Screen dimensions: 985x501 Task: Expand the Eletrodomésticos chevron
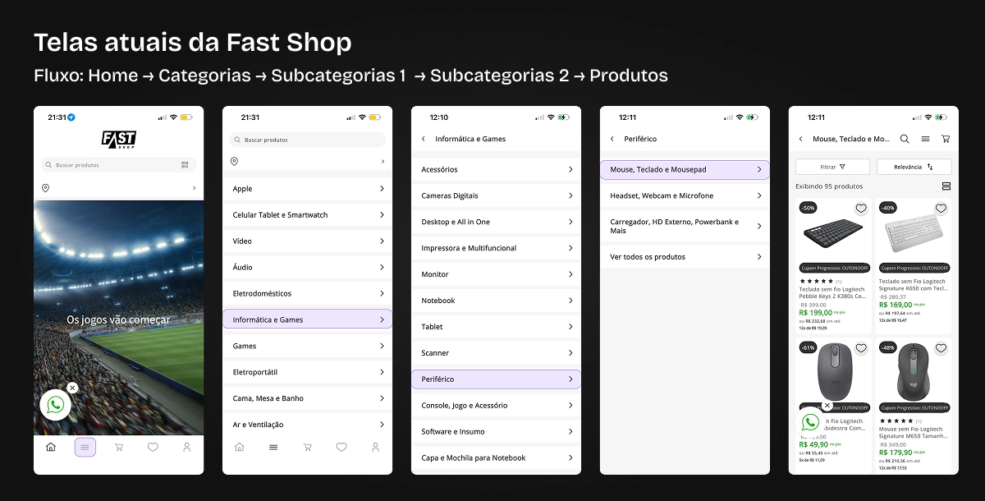coord(382,293)
